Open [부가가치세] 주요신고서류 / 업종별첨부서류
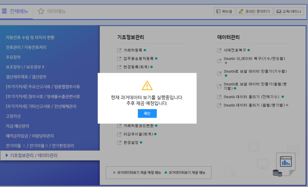This screenshot has width=308, height=187. pos(43,87)
